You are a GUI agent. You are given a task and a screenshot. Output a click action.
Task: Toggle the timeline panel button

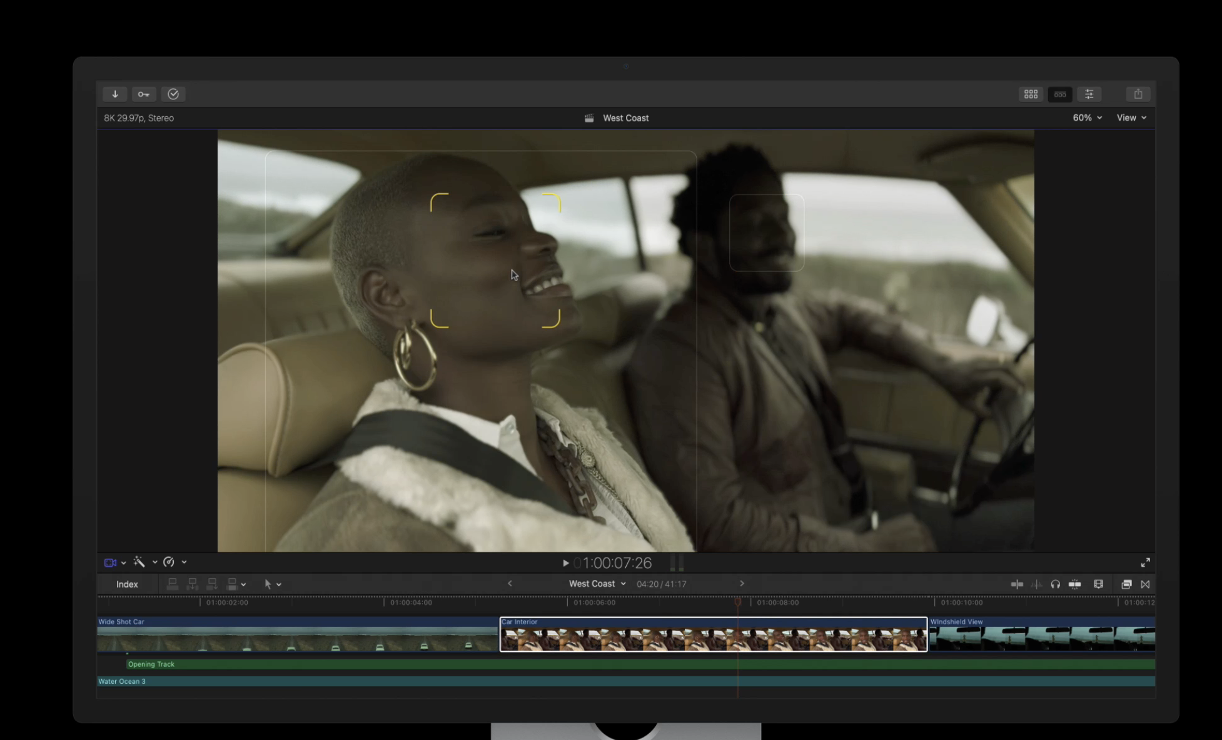coord(1060,94)
